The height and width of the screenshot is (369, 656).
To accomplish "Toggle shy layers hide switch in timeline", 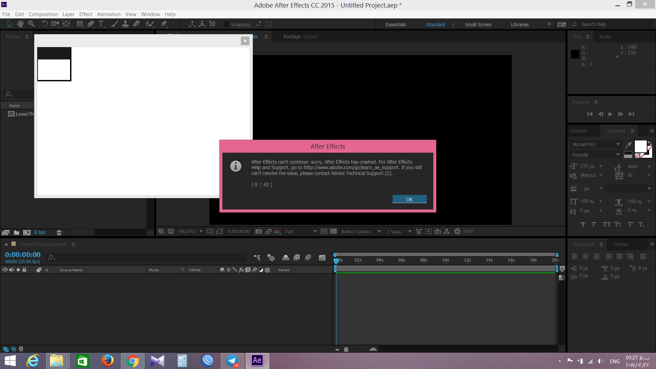I will [285, 257].
